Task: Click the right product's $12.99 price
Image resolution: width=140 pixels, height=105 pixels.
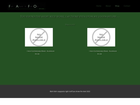Action: [100, 54]
